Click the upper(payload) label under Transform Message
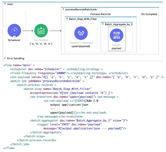The image size is (166, 152). (x=81, y=46)
